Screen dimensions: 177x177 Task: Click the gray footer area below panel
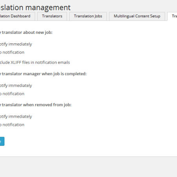point(88,167)
